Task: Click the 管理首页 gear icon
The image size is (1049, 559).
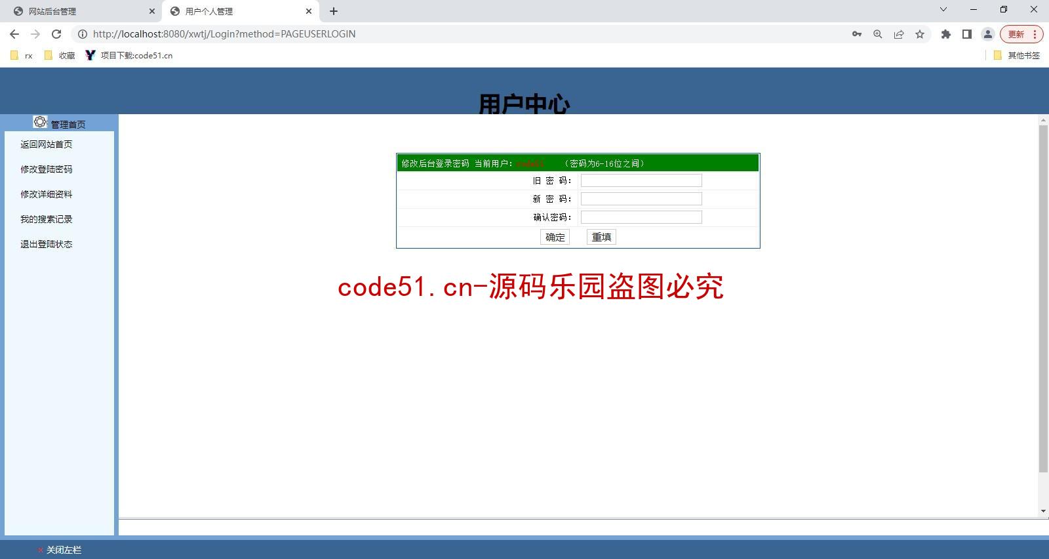Action: click(40, 122)
